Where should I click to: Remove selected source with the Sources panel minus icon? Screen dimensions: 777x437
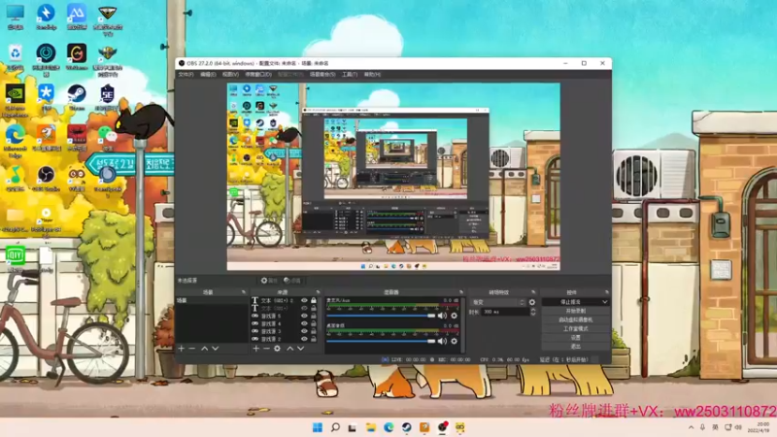pos(266,349)
